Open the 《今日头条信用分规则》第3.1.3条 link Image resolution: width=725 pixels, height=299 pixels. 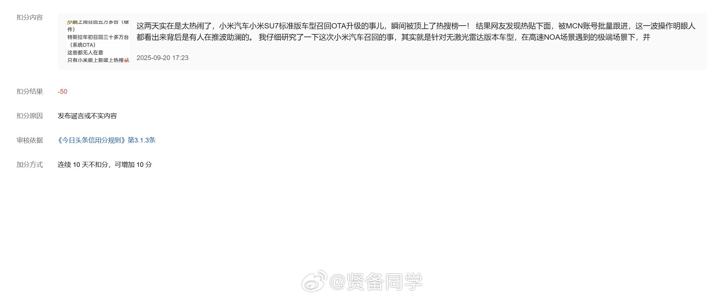(x=107, y=140)
